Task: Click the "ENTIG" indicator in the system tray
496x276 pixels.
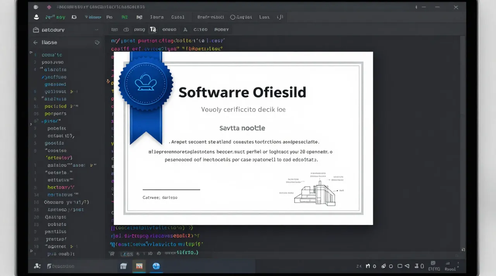Action: coord(434,269)
